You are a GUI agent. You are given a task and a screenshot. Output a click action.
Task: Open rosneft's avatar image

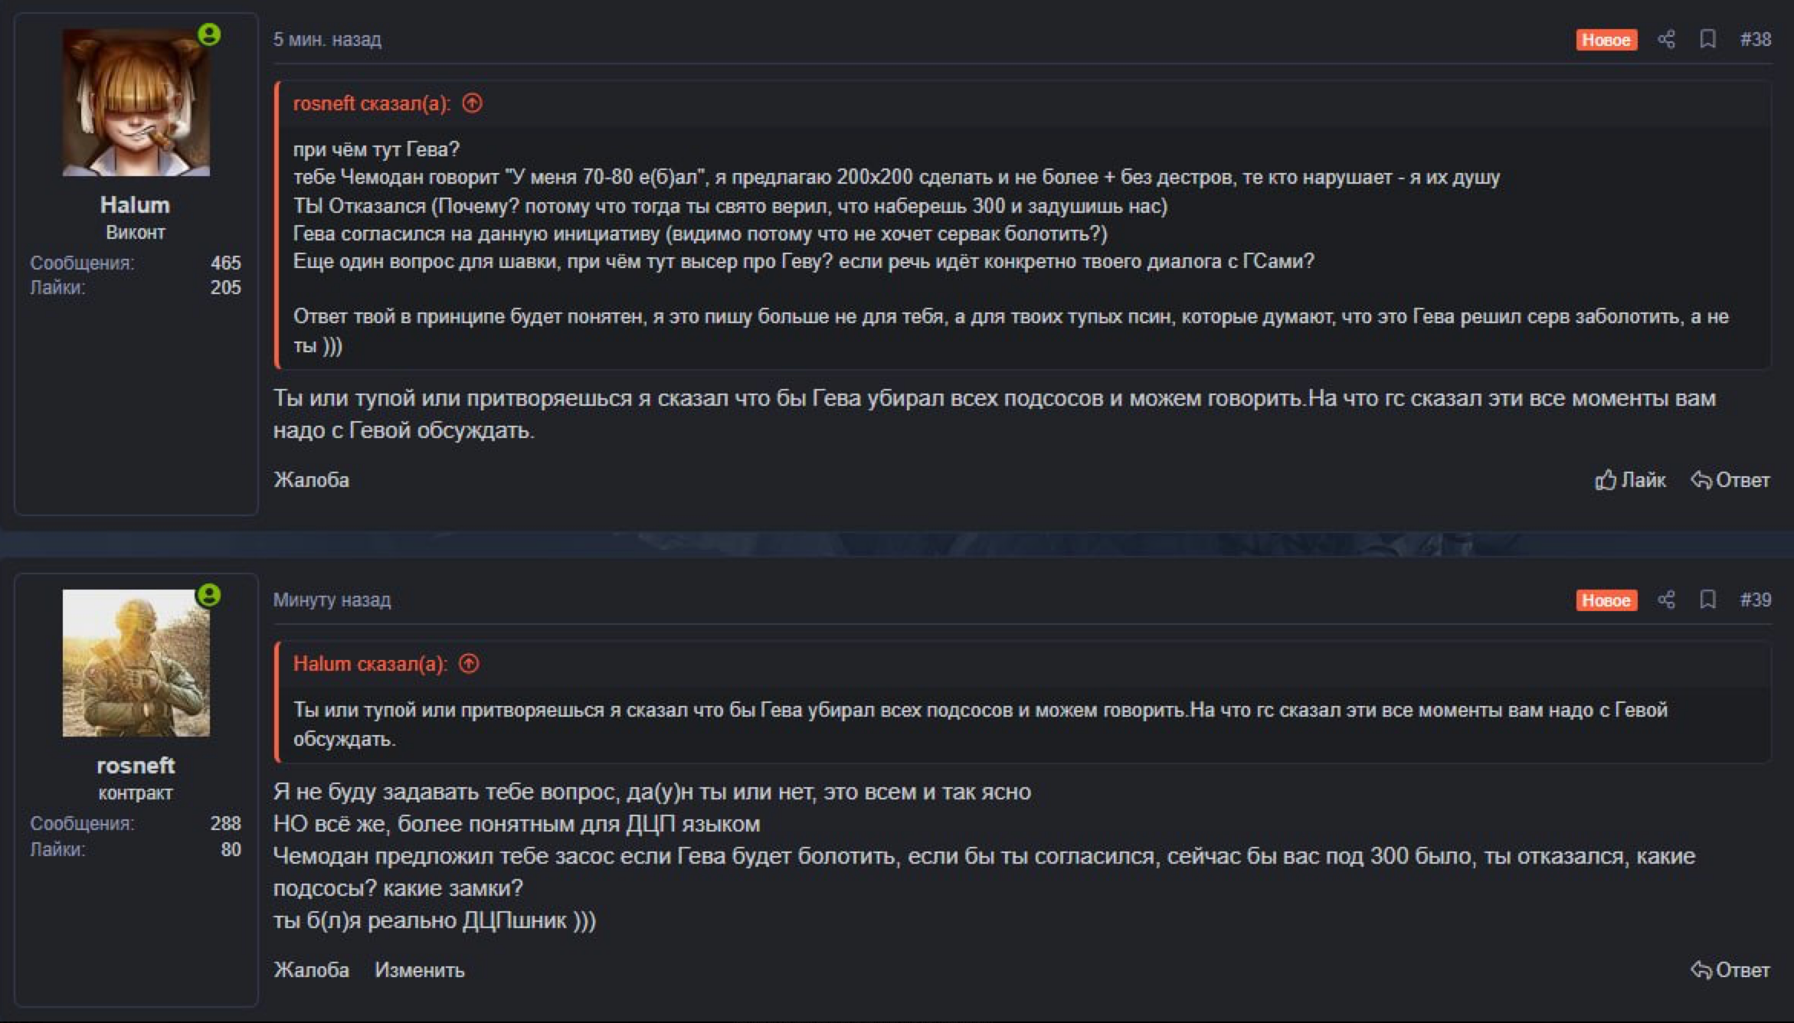(x=136, y=663)
